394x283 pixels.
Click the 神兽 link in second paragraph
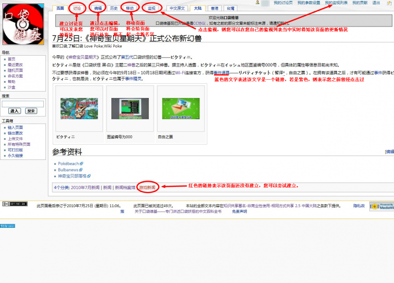pyautogui.click(x=131, y=65)
